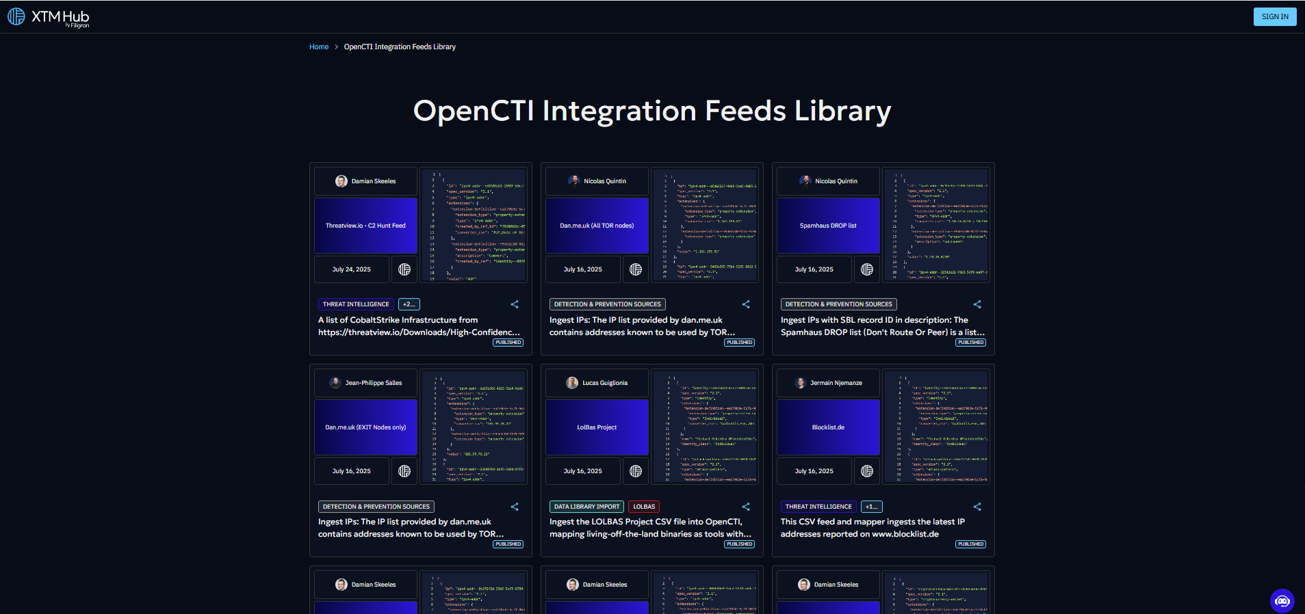This screenshot has width=1305, height=614.
Task: Open Threatview.io - C2 Hunt Feed title tile
Action: 365,226
